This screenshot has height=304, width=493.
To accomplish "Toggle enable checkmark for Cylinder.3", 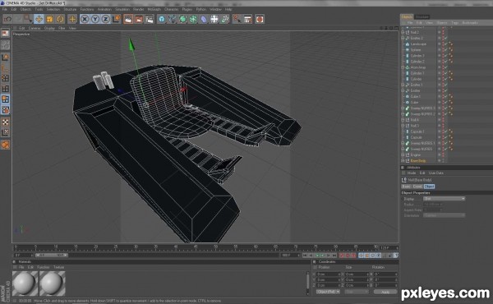I will click(445, 56).
